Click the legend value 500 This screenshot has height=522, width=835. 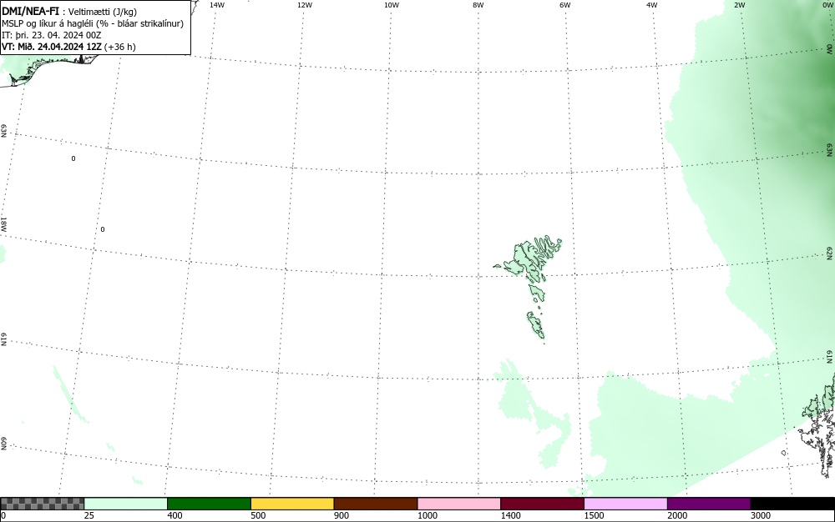point(258,515)
